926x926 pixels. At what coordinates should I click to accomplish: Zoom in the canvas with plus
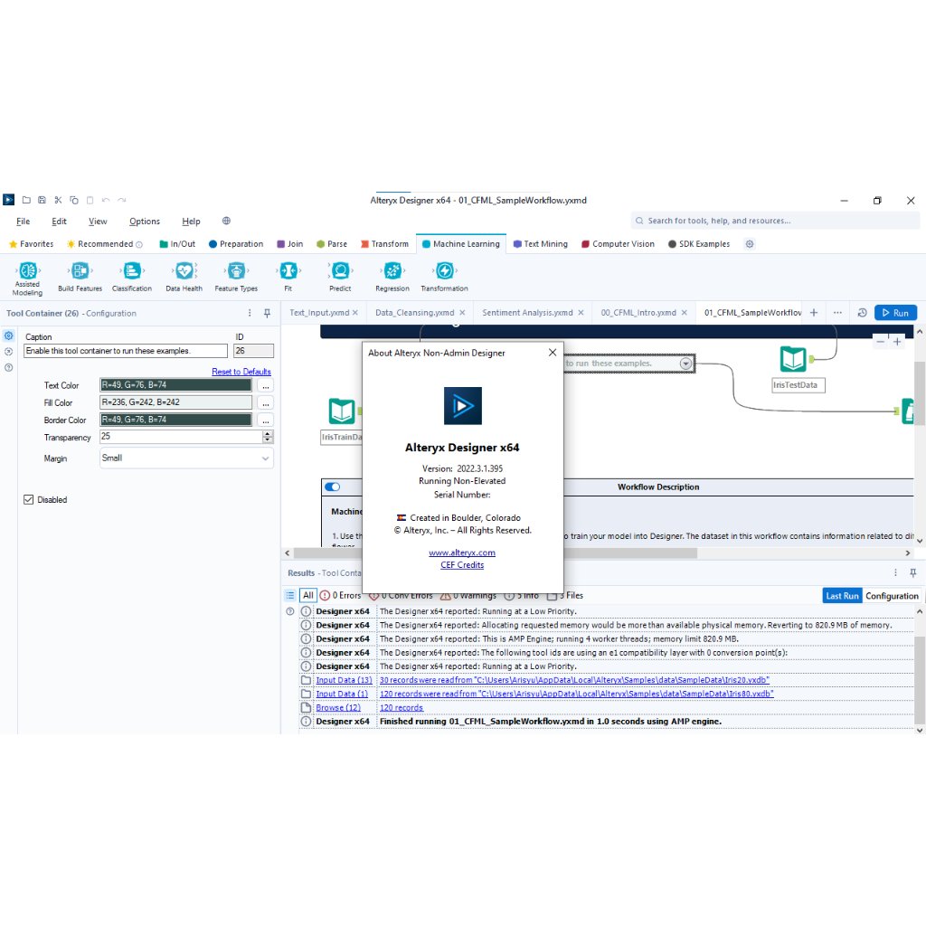point(897,341)
